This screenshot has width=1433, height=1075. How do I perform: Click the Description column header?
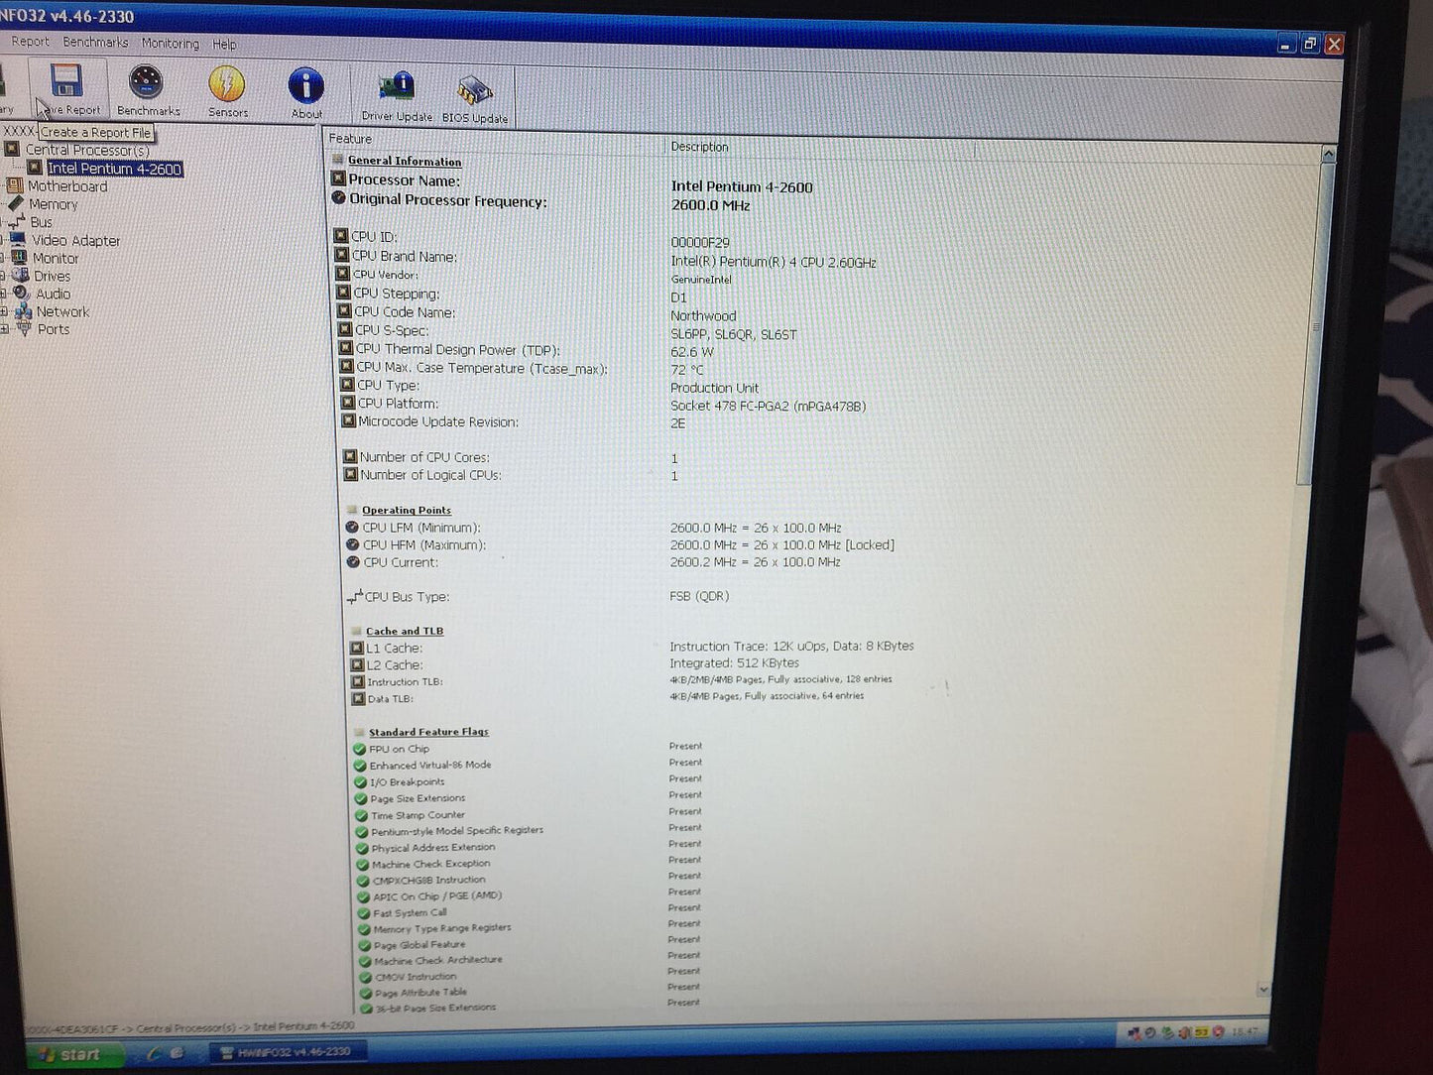tap(819, 147)
